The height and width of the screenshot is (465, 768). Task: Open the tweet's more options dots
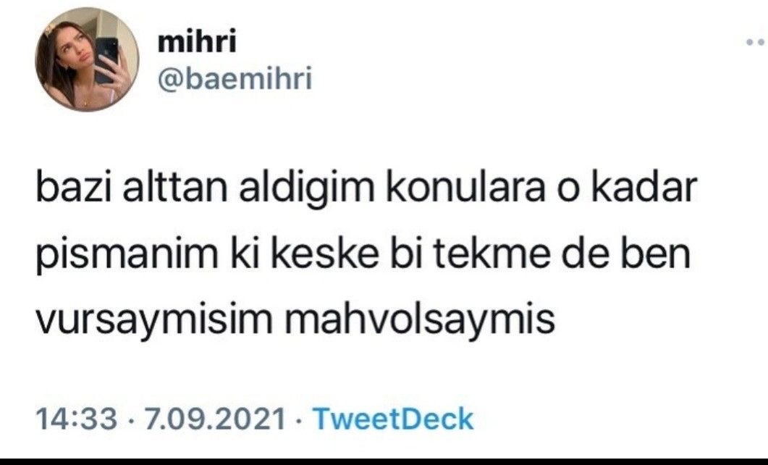pos(756,43)
